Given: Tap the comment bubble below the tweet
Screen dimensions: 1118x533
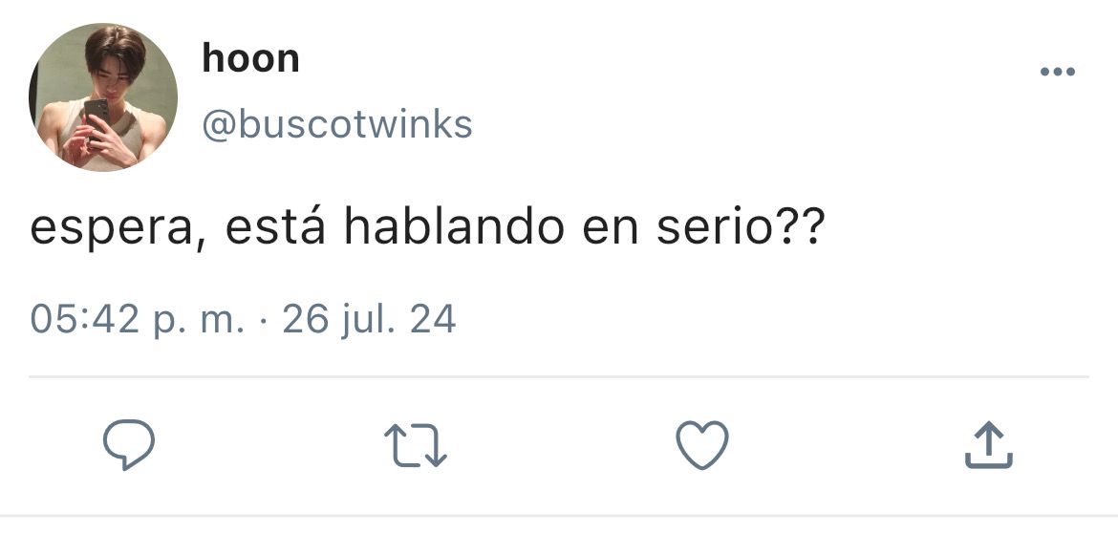Looking at the screenshot, I should tap(128, 444).
